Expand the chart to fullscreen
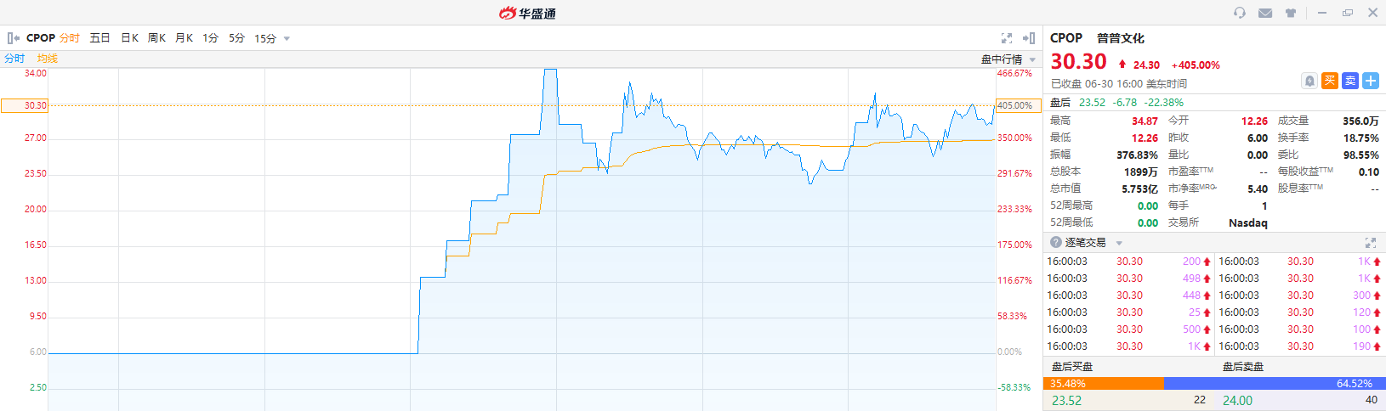 point(1007,38)
